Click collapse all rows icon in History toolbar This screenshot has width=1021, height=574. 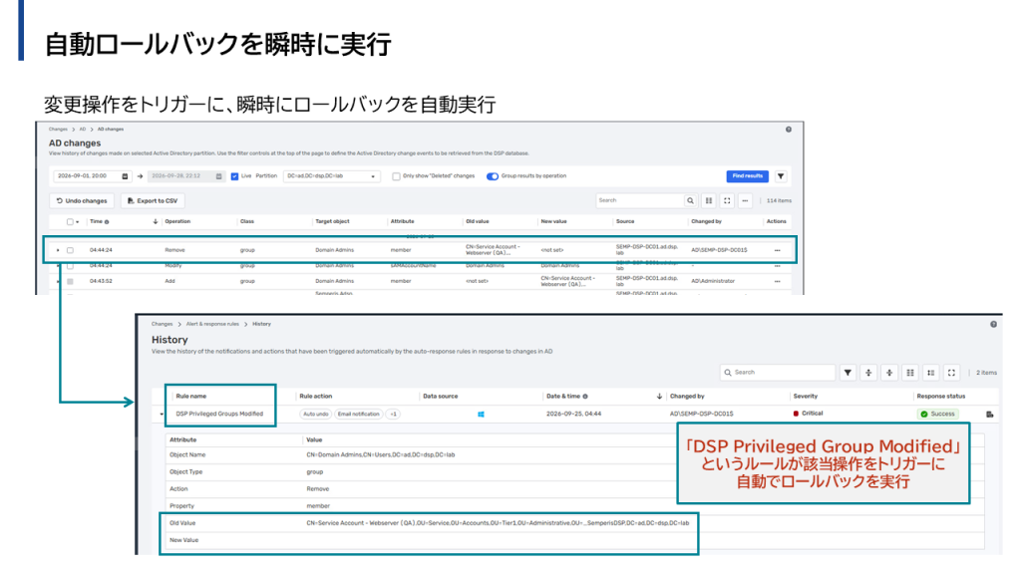(x=889, y=373)
